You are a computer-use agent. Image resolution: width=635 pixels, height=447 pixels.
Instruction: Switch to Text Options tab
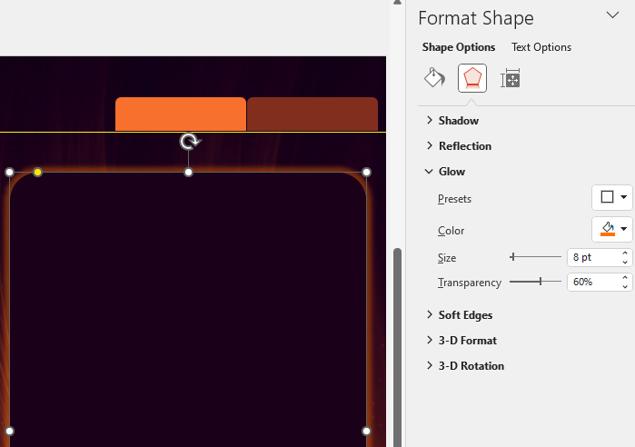click(x=541, y=47)
